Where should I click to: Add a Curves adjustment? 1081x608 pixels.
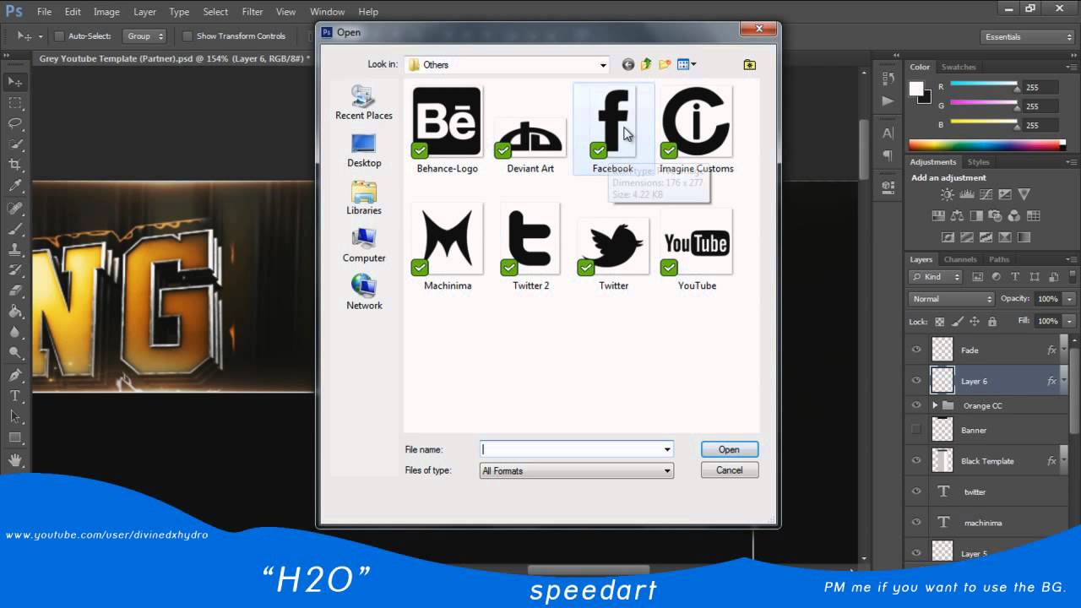coord(986,194)
